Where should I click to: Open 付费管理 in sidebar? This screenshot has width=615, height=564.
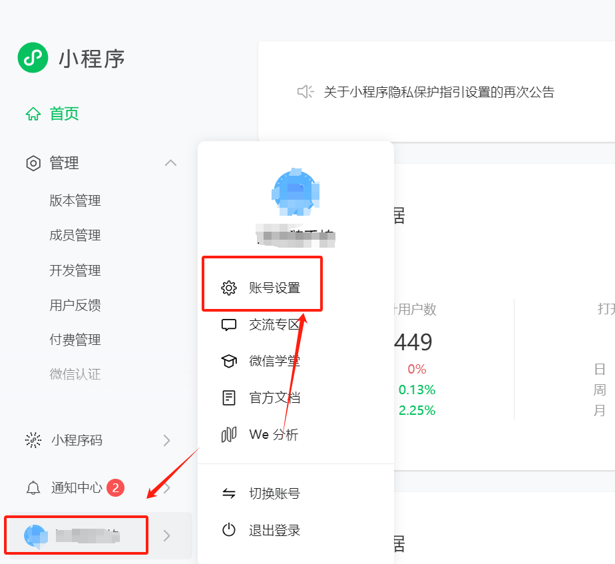75,340
